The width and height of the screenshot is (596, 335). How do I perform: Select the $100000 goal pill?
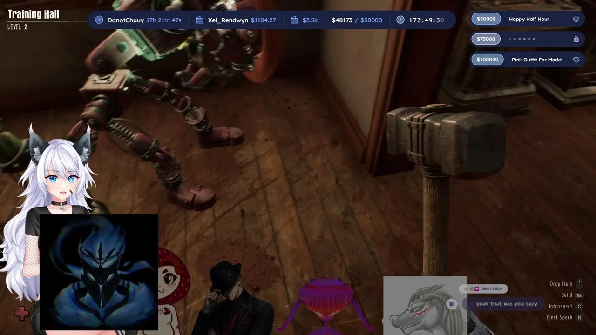[x=488, y=60]
